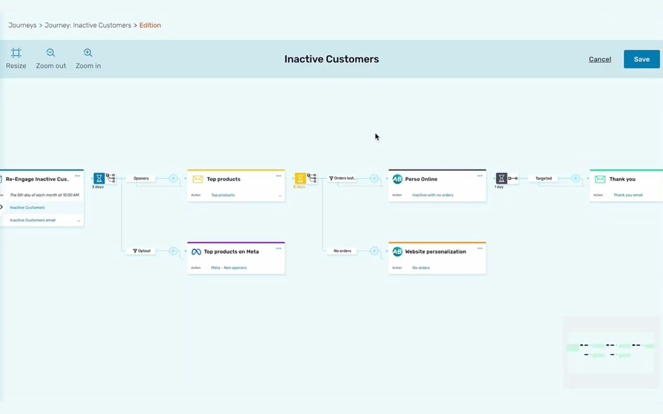Click the Zoom in magnifier icon

(x=88, y=53)
